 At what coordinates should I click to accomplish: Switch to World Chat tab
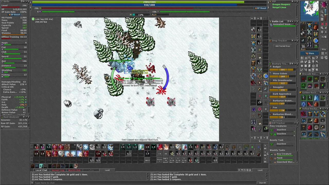(74, 170)
